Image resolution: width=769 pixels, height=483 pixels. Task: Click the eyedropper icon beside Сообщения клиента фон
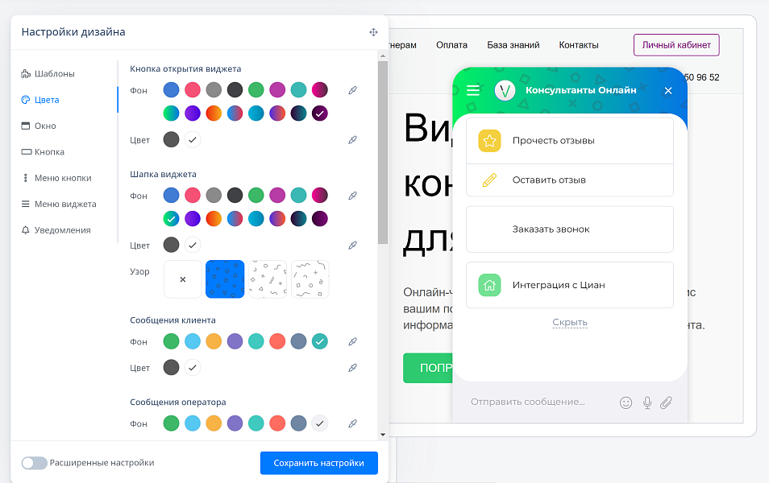(352, 341)
